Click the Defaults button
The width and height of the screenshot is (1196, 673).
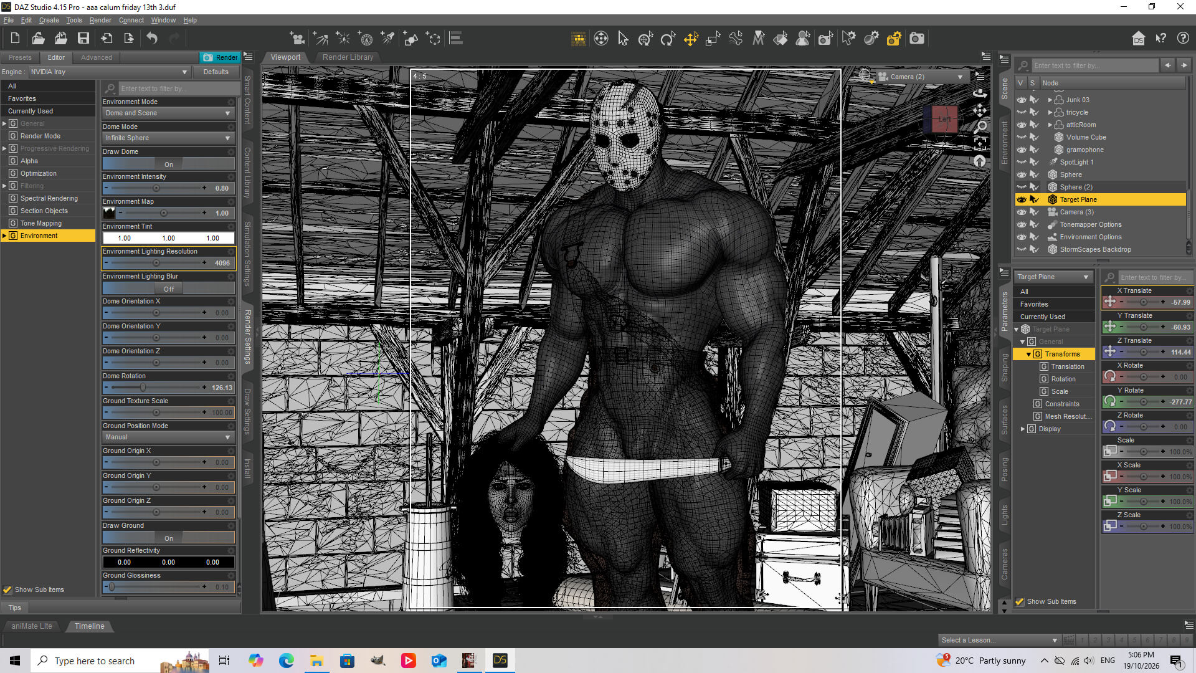click(216, 72)
